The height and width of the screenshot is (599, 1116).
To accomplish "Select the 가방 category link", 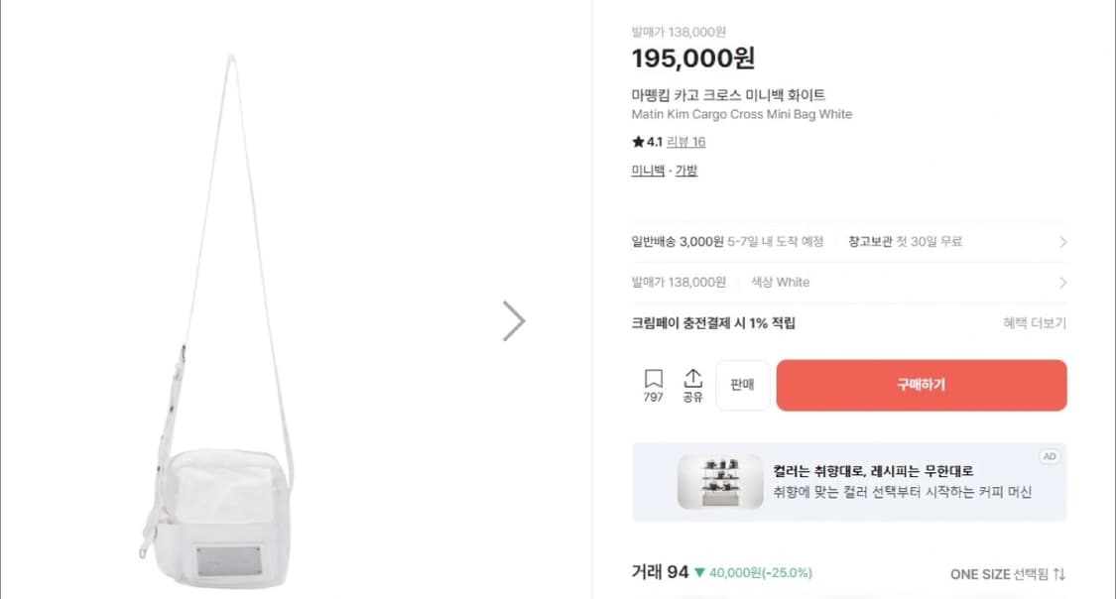I will click(x=687, y=171).
